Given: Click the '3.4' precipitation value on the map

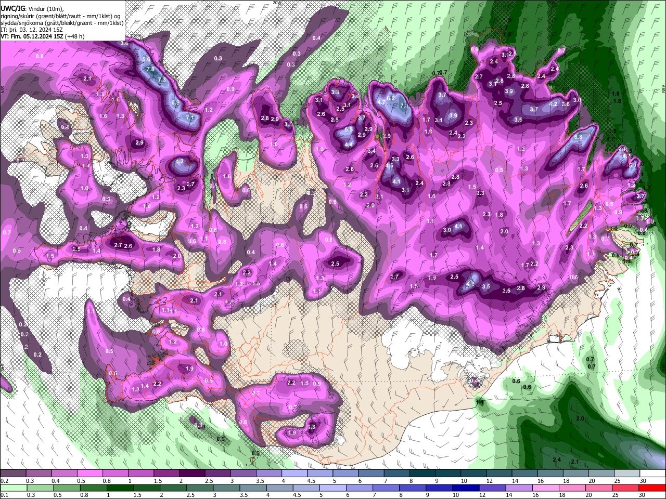Looking at the screenshot, I should pos(372,151).
